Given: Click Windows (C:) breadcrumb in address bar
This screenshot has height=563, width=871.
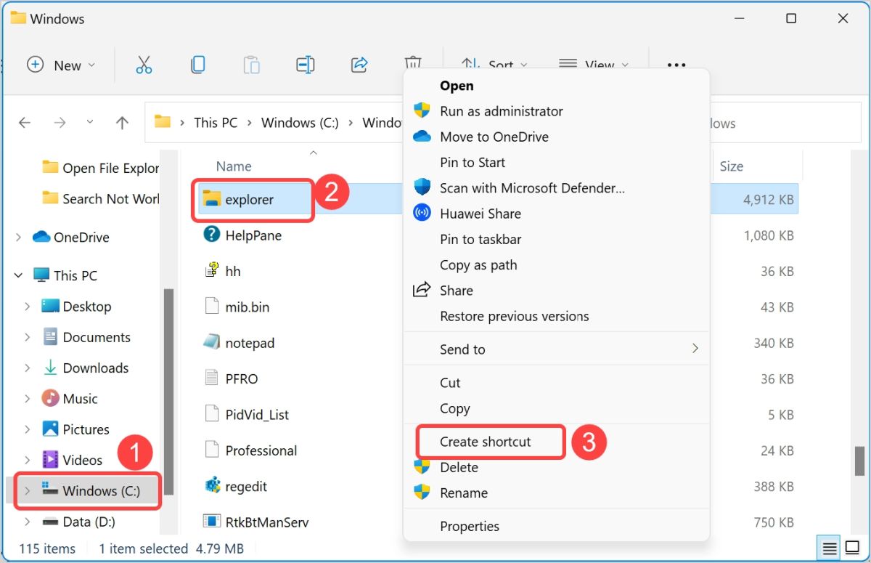Looking at the screenshot, I should coord(300,123).
